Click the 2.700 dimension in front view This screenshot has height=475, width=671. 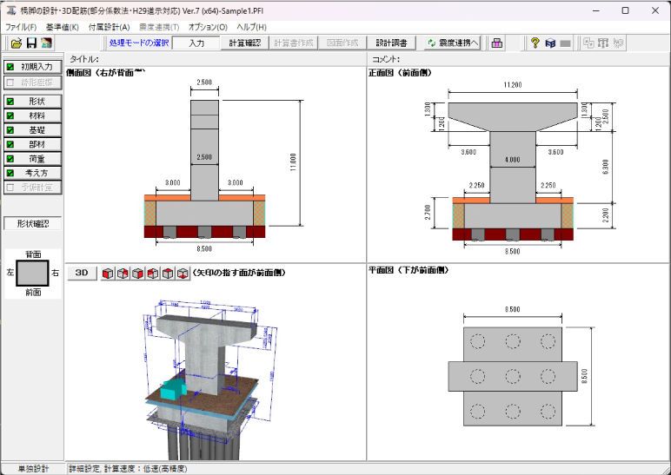(x=428, y=213)
